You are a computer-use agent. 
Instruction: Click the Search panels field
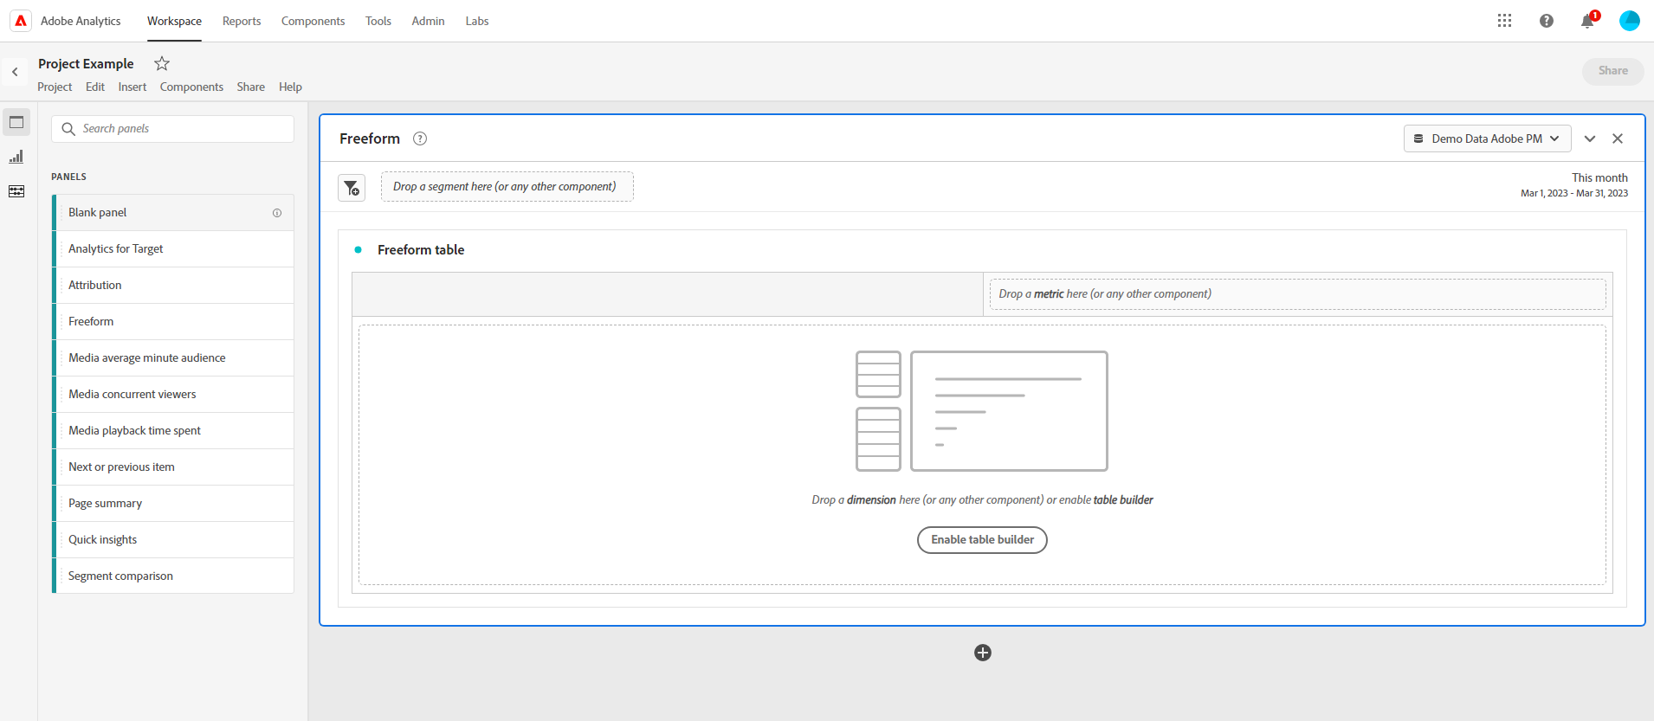click(173, 129)
